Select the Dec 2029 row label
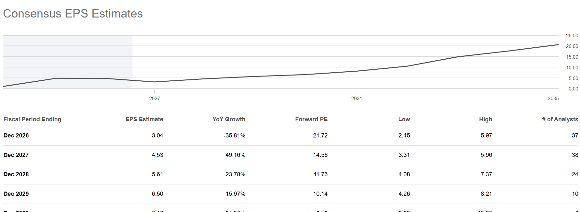Image resolution: width=580 pixels, height=212 pixels. [16, 194]
